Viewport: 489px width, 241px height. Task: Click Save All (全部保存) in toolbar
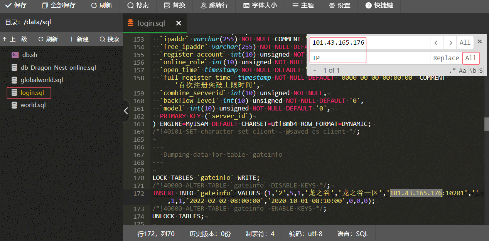(59, 5)
